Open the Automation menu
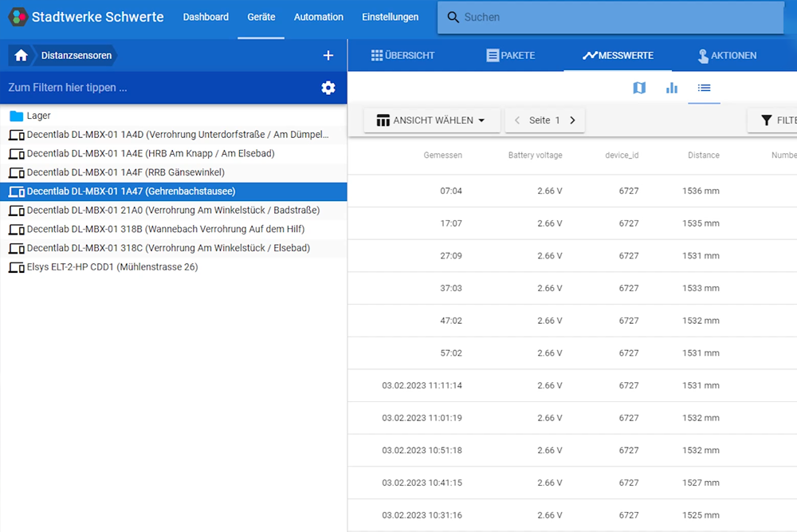 pos(319,18)
